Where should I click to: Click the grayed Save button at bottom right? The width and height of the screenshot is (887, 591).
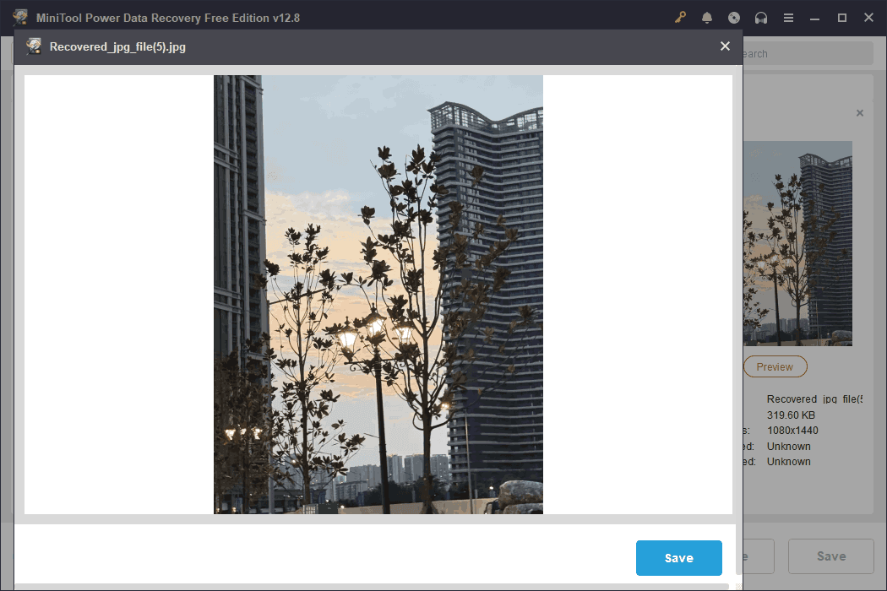pyautogui.click(x=830, y=556)
